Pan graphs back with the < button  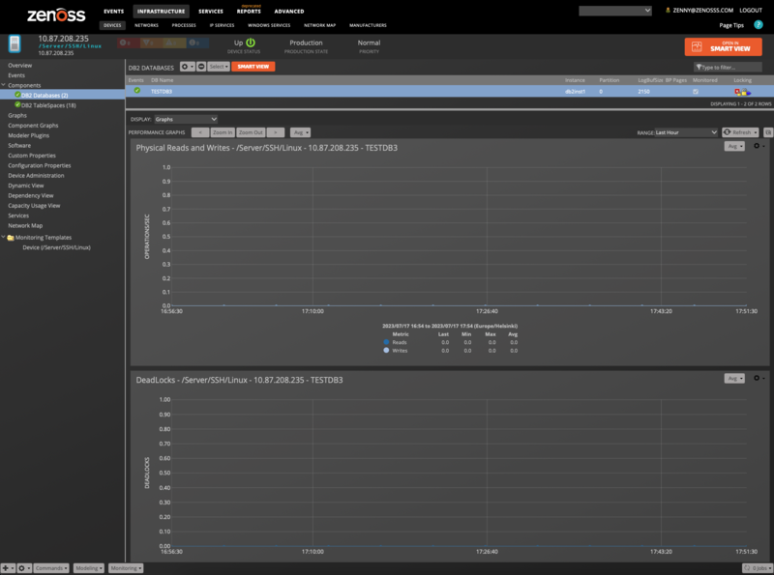(200, 132)
